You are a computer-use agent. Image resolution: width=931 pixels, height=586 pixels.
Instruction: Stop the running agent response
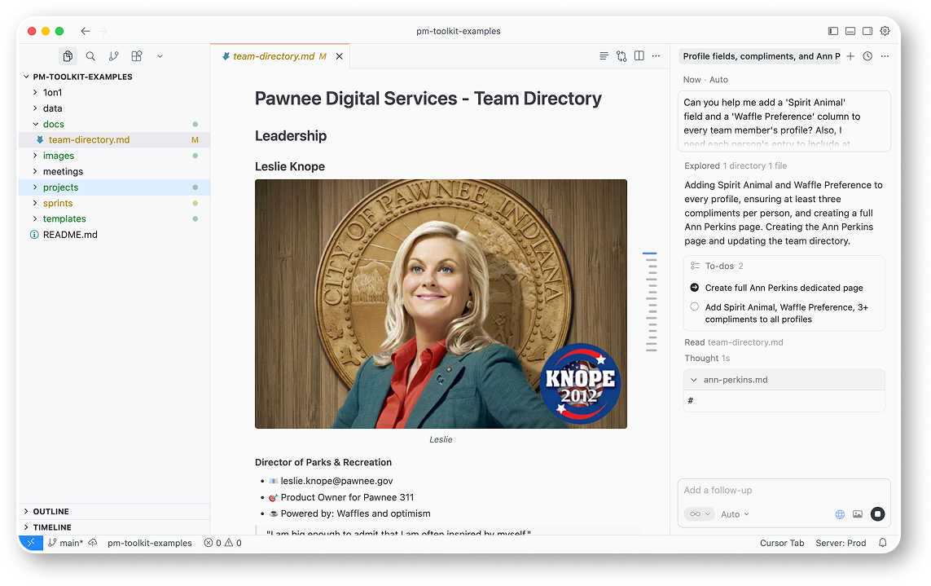[x=877, y=513]
